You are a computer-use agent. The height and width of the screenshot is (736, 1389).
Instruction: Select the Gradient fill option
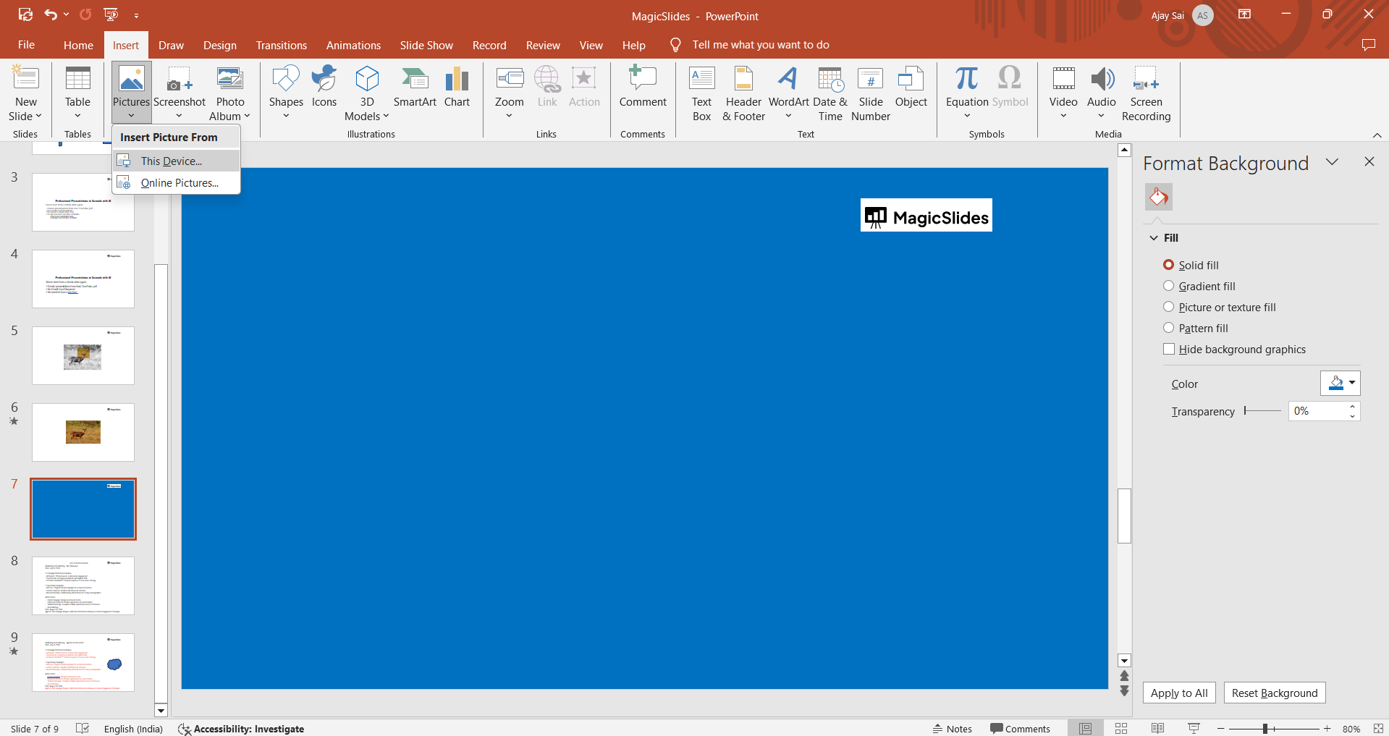click(1168, 286)
